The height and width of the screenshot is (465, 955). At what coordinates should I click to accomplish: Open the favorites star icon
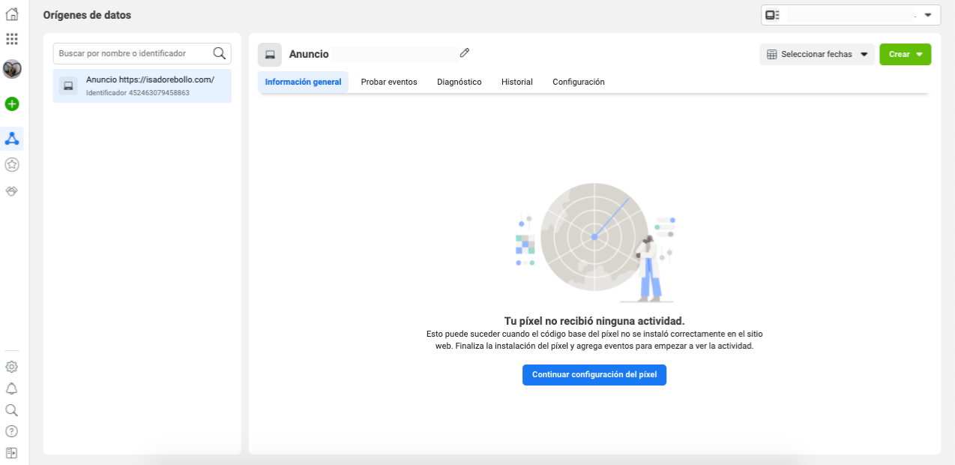coord(11,164)
